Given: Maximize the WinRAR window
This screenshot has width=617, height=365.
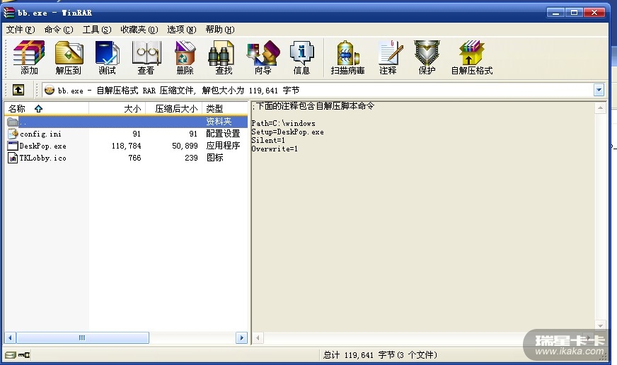Looking at the screenshot, I should tap(574, 13).
